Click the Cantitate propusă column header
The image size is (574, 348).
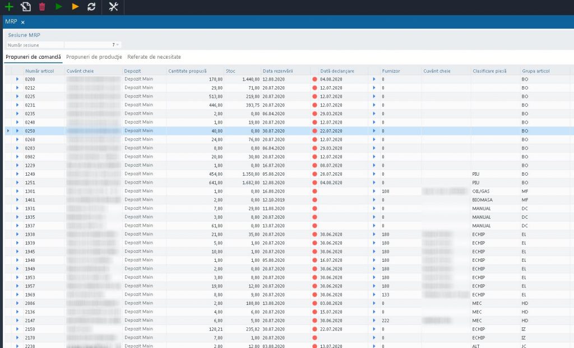188,71
